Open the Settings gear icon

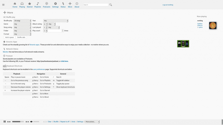(x=55, y=4)
